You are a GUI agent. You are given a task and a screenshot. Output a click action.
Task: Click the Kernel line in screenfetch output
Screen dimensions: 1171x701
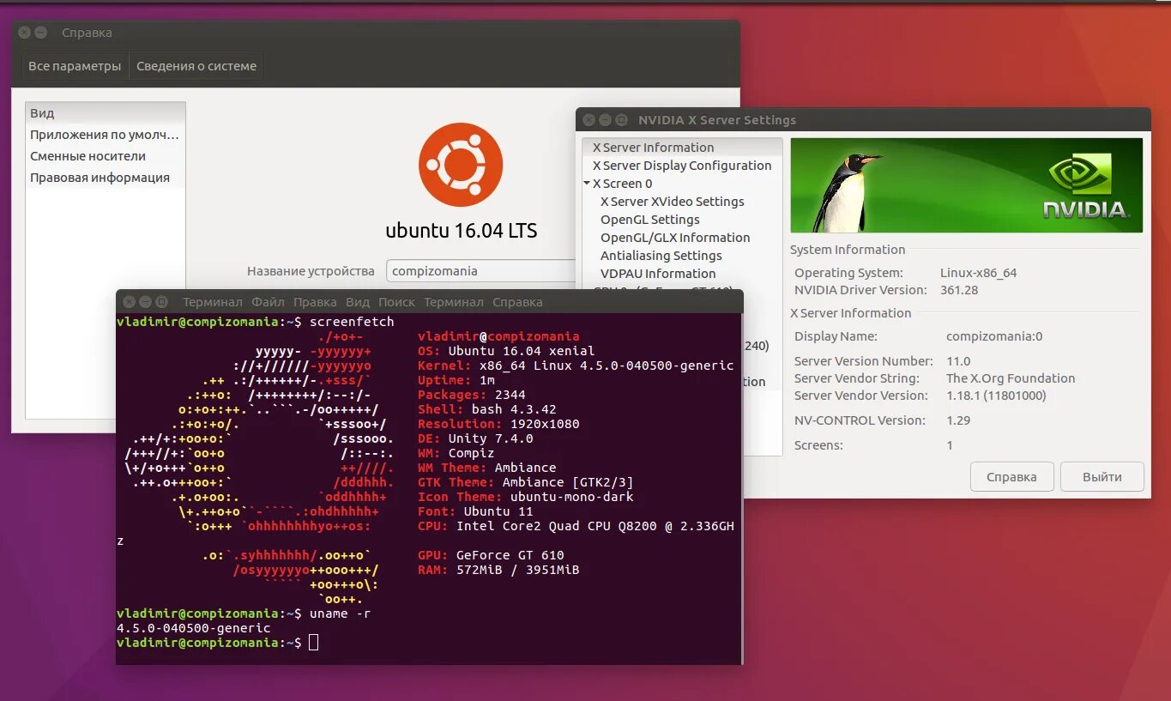pyautogui.click(x=576, y=366)
